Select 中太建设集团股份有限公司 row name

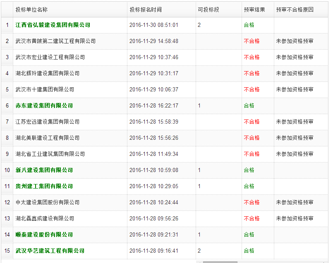[48, 203]
